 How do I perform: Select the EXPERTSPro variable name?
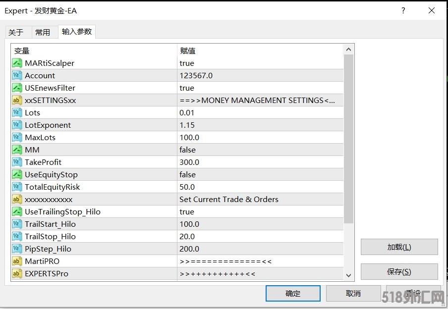[x=47, y=273]
